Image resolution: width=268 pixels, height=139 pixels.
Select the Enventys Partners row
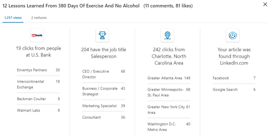[x=38, y=70]
